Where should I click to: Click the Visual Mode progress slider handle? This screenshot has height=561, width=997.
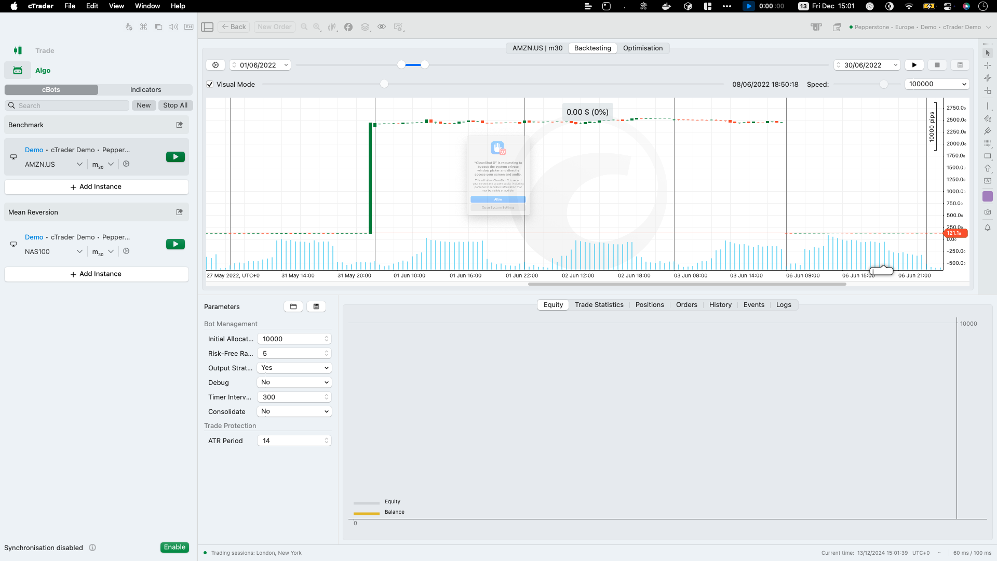click(x=384, y=84)
